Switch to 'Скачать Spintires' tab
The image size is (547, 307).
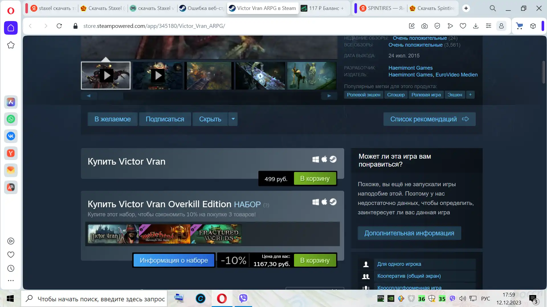point(432,8)
